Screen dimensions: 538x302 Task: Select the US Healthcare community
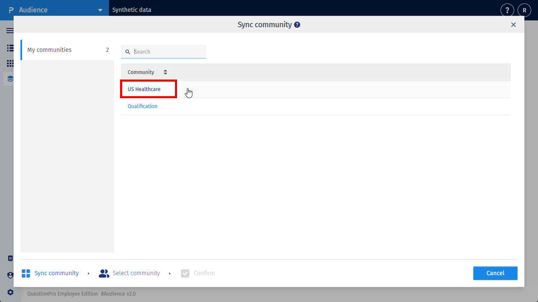(x=144, y=89)
